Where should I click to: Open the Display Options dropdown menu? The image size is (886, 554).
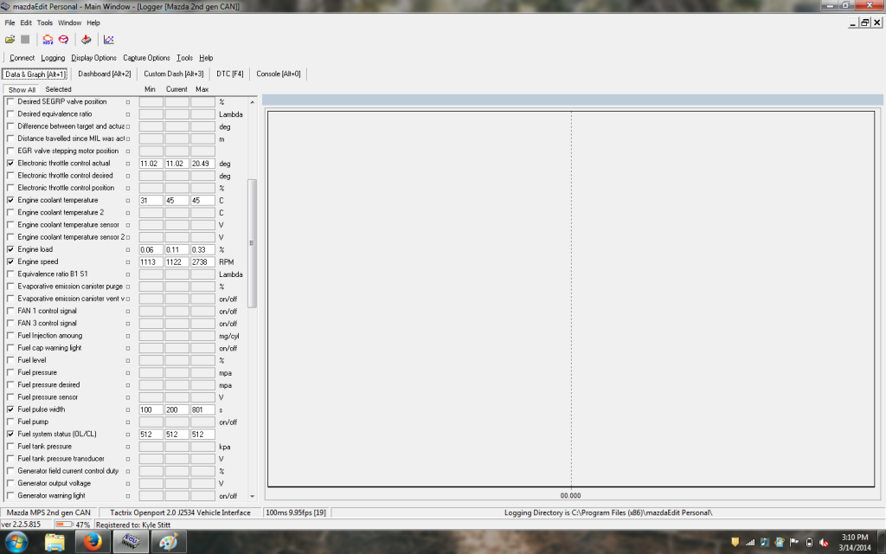[93, 58]
